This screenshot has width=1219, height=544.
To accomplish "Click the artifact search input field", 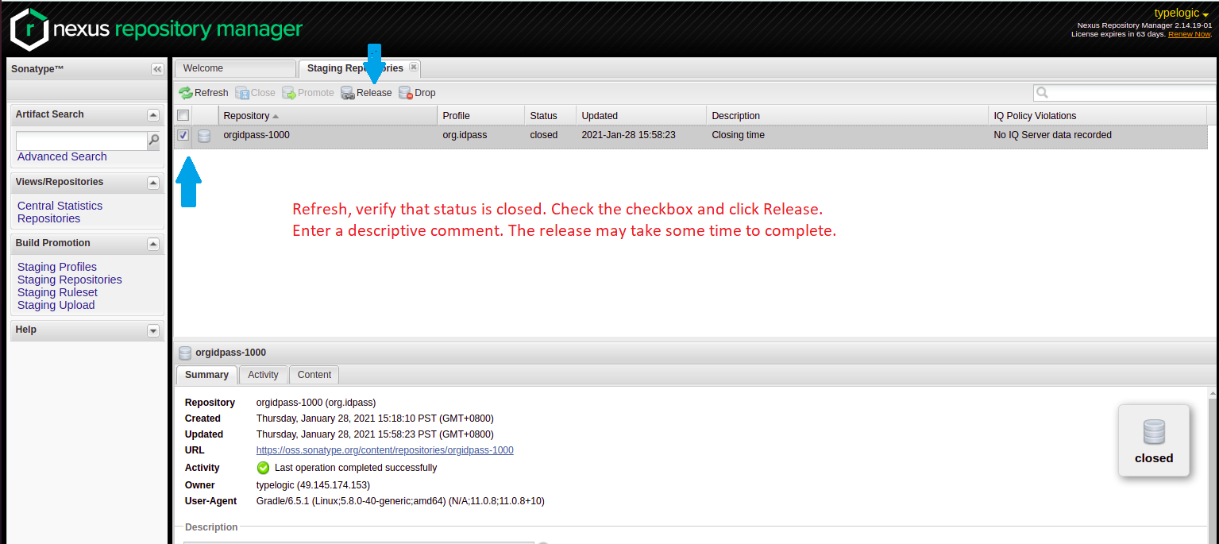I will pos(82,141).
